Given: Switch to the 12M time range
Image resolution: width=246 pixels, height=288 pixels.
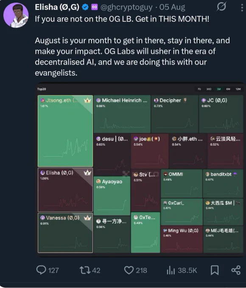Looking at the screenshot, I should tap(238, 89).
